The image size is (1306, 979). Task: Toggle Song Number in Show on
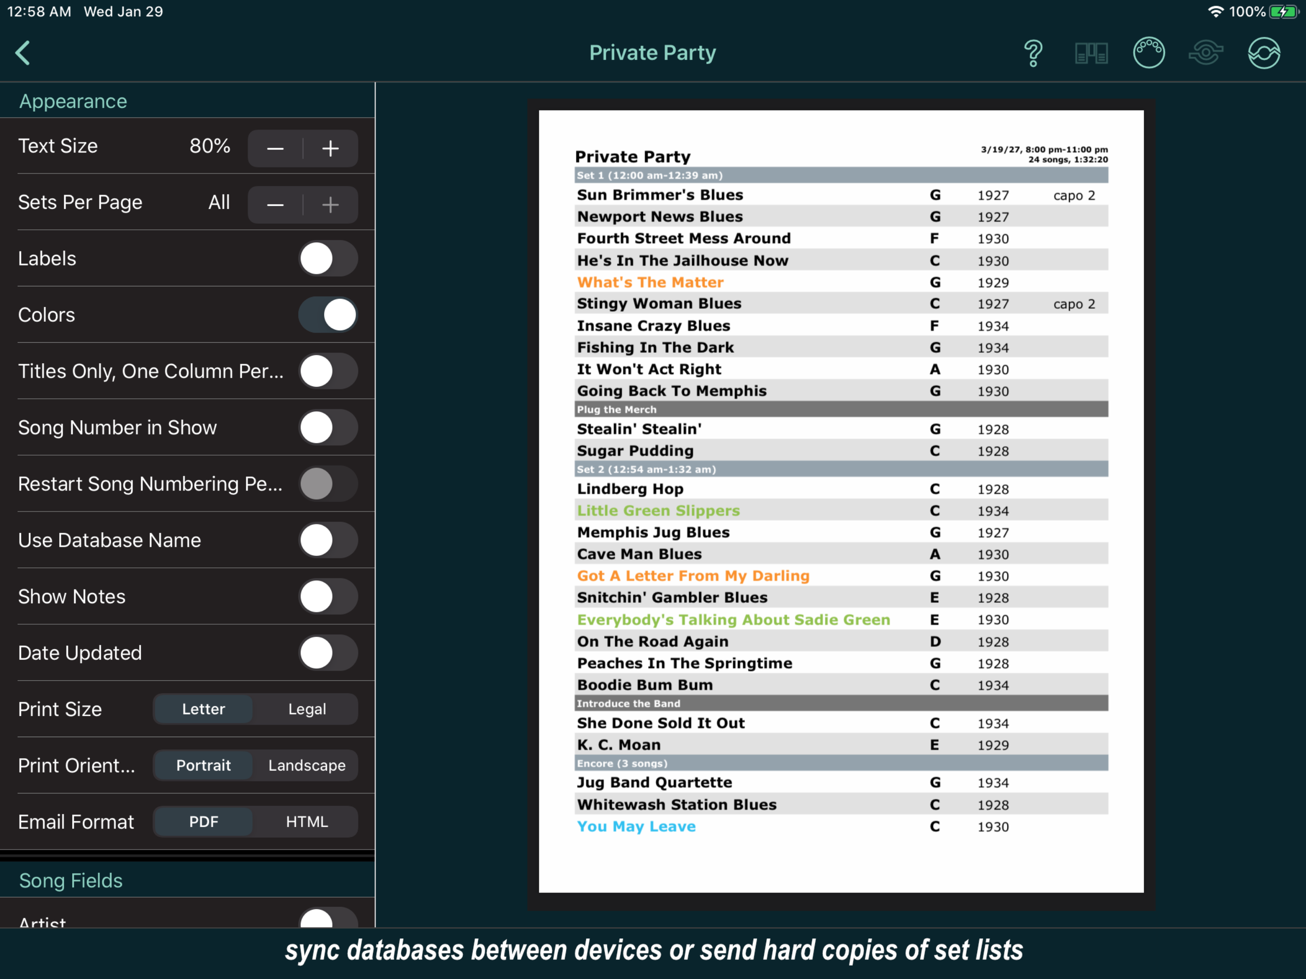click(x=327, y=427)
